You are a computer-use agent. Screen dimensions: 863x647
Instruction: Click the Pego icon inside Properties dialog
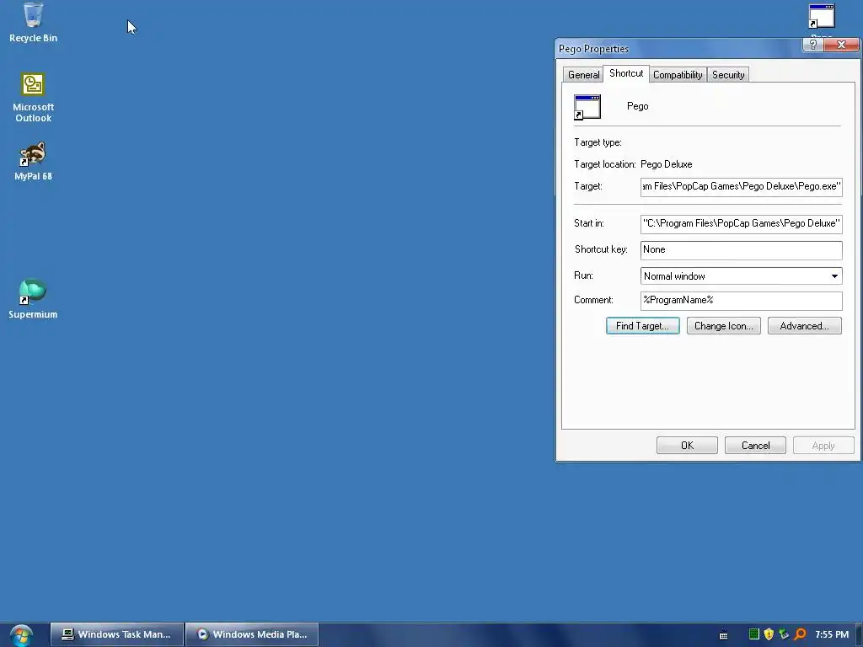pos(587,107)
